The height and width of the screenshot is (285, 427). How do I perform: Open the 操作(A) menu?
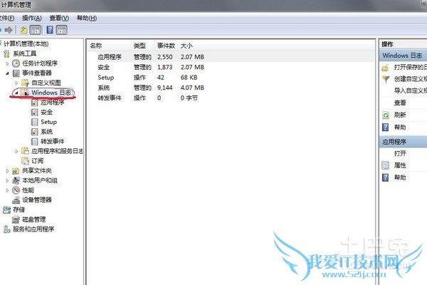pos(32,19)
